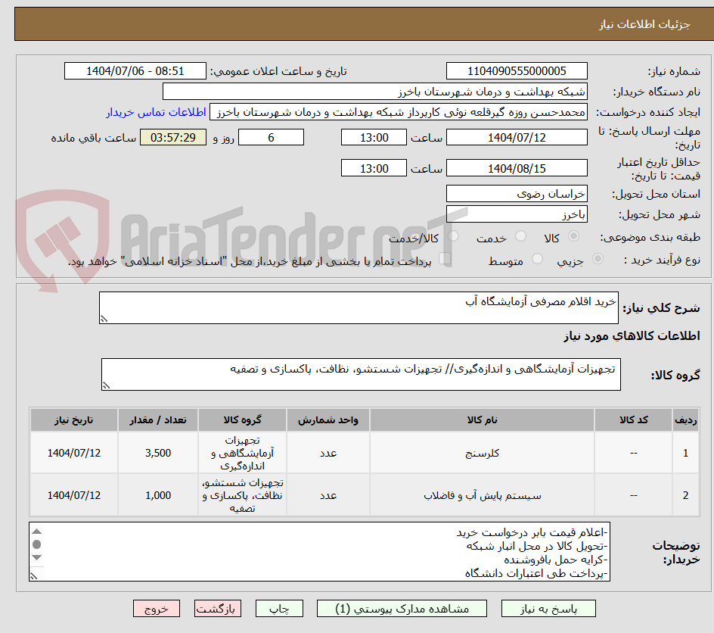Select the کالا classification radio button

[x=575, y=235]
